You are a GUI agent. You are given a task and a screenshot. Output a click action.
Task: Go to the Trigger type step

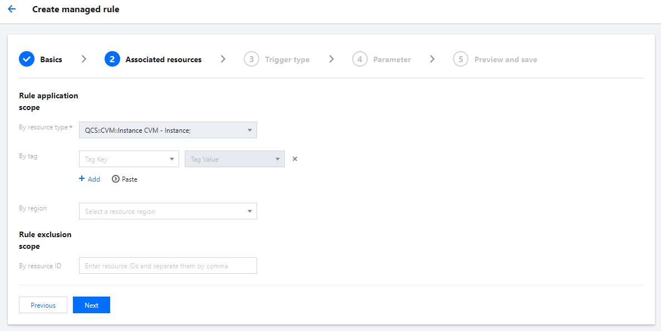(x=287, y=59)
